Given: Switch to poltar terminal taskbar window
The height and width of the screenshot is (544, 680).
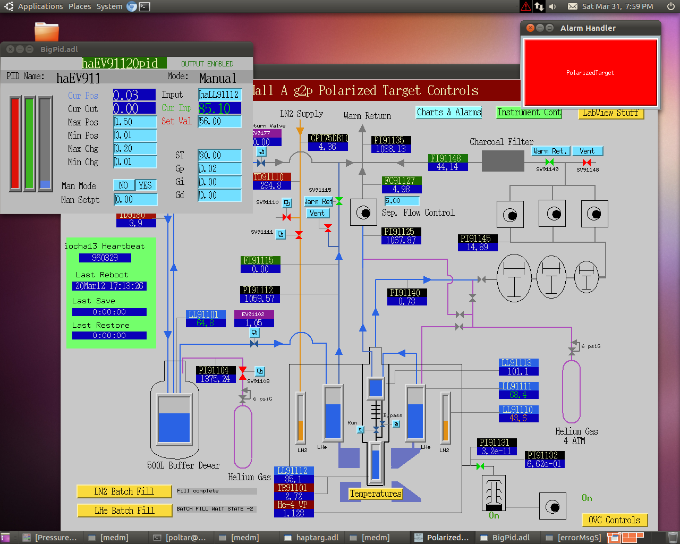Looking at the screenshot, I should coord(181,538).
